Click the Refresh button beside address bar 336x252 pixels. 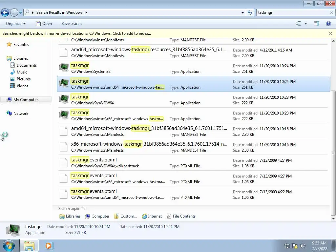pos(250,13)
